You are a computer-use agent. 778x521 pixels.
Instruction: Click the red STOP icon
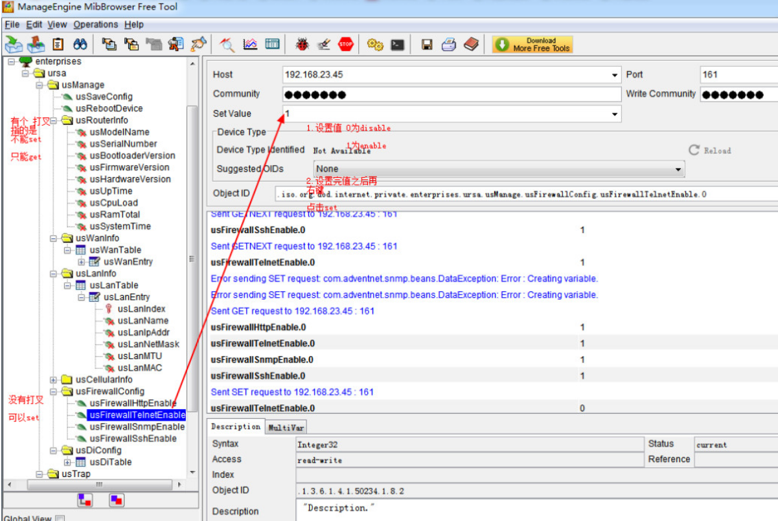click(x=346, y=45)
